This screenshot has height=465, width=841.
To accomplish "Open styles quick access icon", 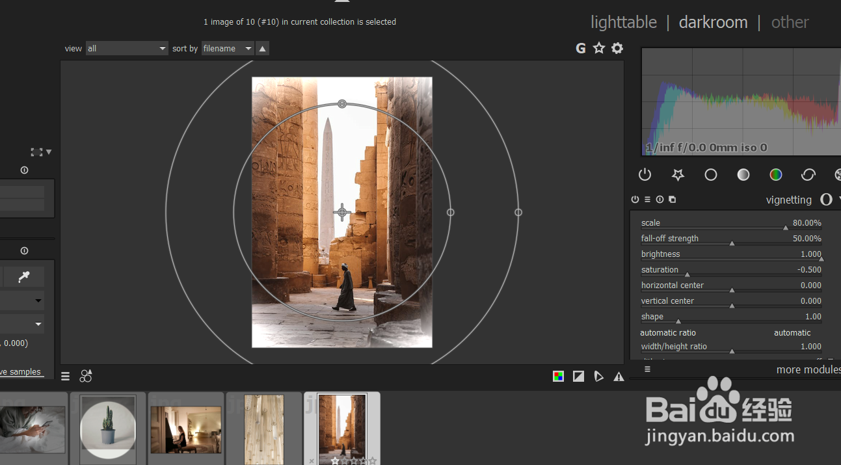I will coord(86,376).
